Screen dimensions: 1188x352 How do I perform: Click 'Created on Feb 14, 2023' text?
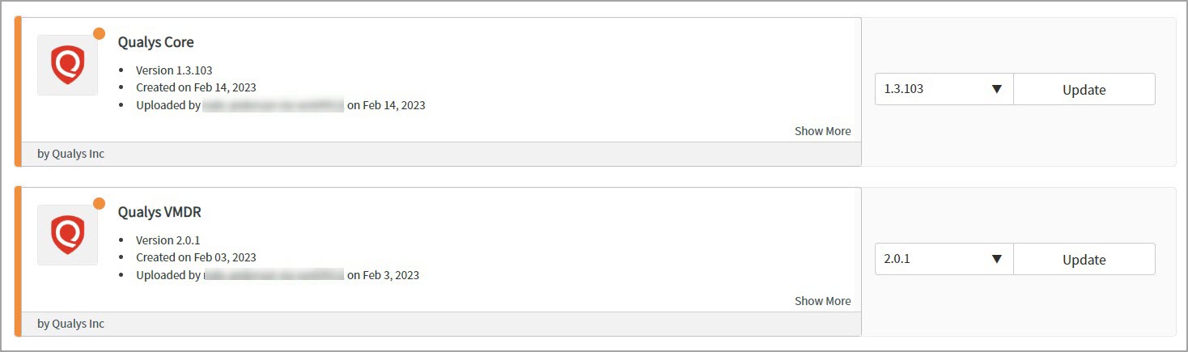point(196,87)
